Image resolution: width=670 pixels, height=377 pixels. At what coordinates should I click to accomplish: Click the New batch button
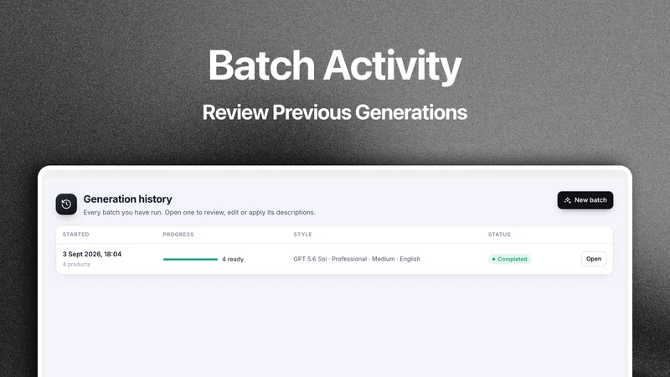click(585, 200)
